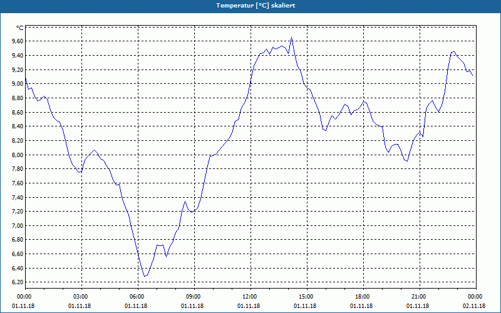This screenshot has height=313, width=501.
Task: Select the 06:00 time label
Action: 138,297
